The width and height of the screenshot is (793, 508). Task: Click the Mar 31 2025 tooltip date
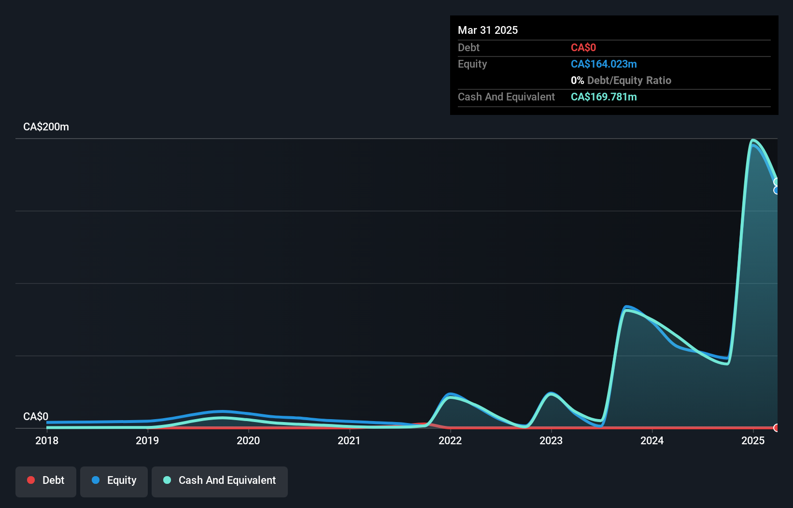(488, 30)
